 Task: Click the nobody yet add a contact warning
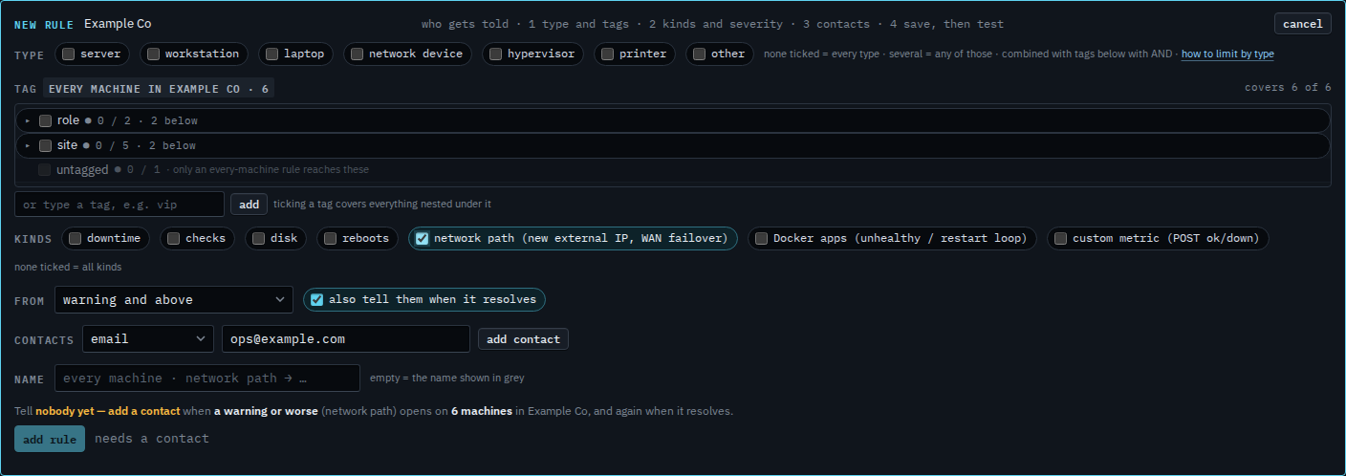click(108, 411)
